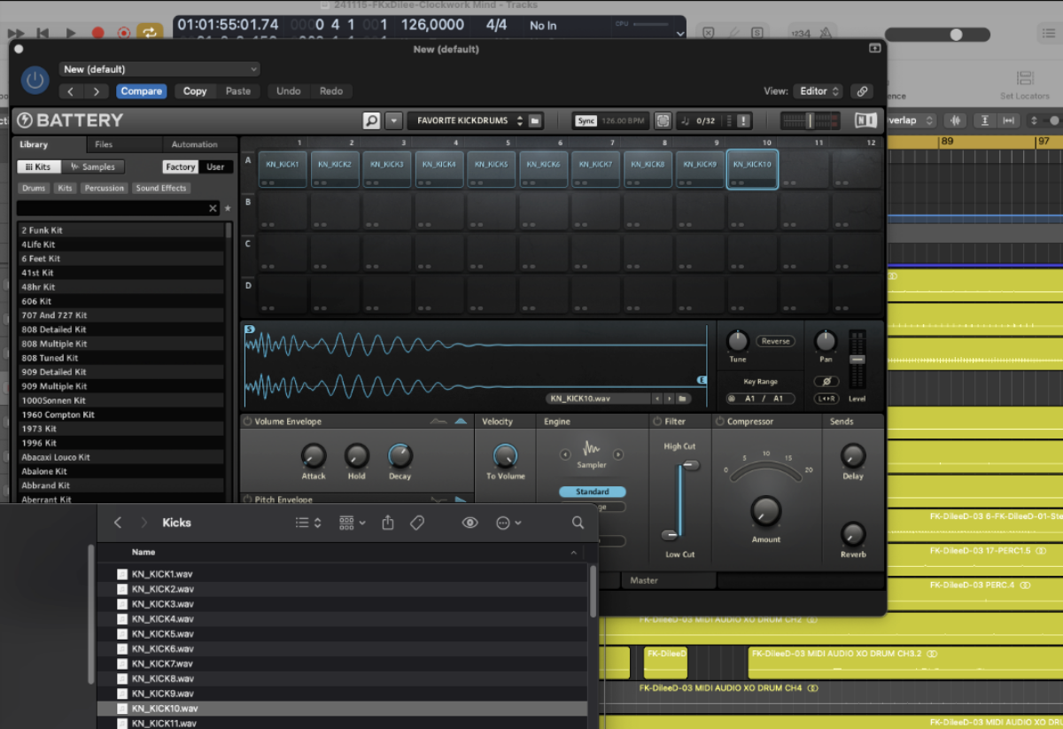The height and width of the screenshot is (729, 1063).
Task: Click the Set Locators icon in Logic toolbar
Action: tap(1025, 78)
